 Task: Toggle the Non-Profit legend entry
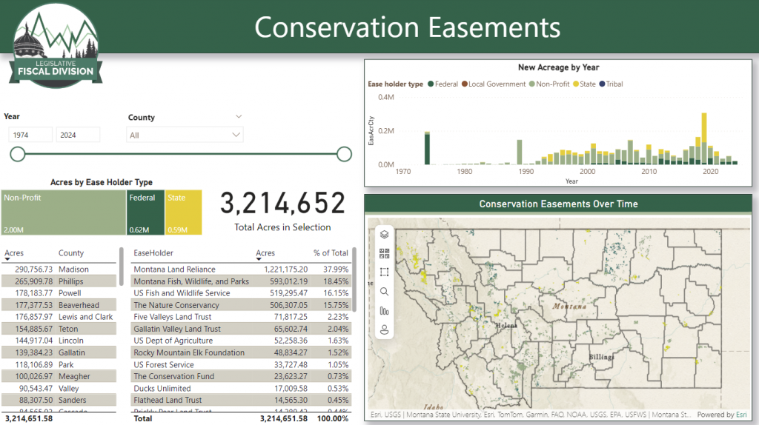533,84
